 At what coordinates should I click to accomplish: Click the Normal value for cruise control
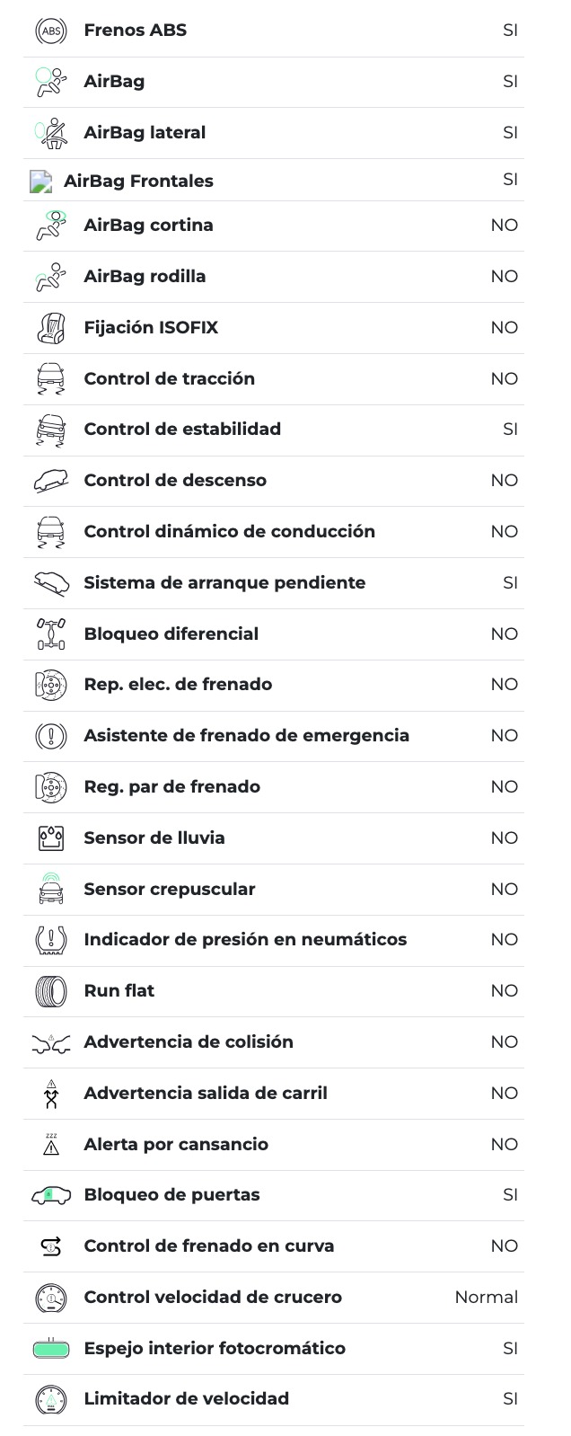[x=486, y=1298]
